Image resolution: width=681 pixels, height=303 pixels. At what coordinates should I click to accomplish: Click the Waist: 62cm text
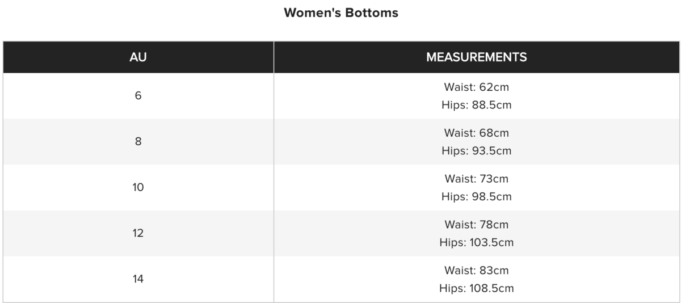476,87
